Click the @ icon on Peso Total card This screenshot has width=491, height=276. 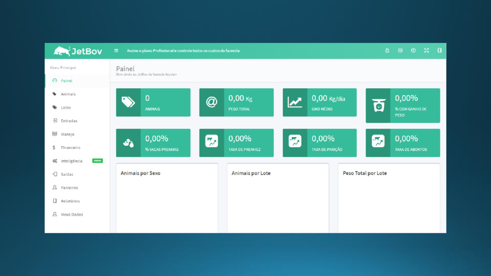[x=211, y=102]
